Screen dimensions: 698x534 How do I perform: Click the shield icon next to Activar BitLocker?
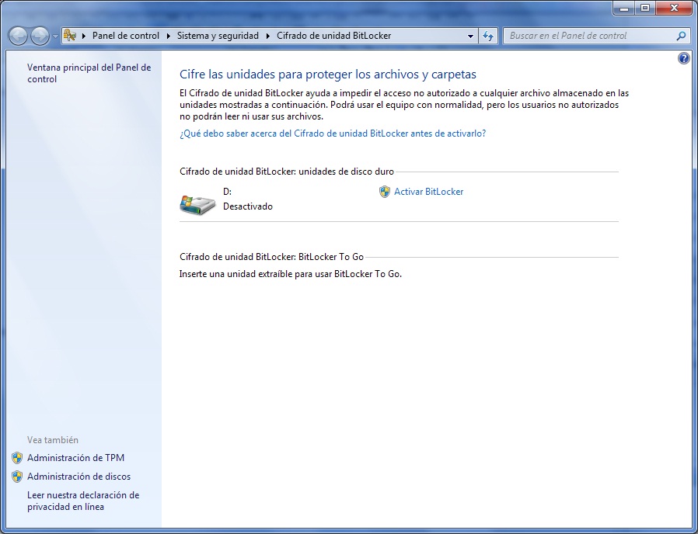(385, 192)
